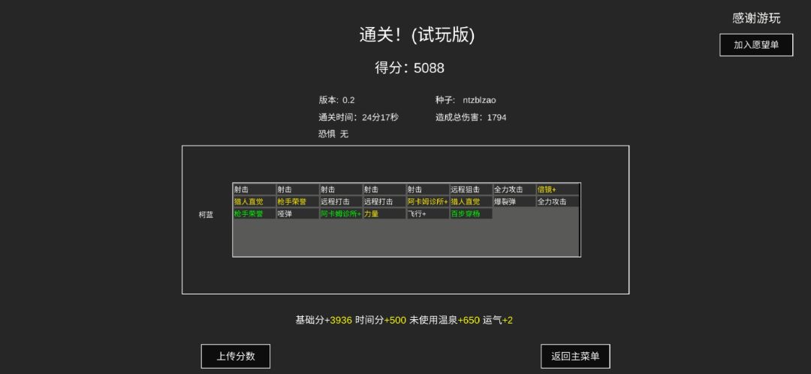Pick the 飞行+ card
Viewport: 811px width, 374px height.
pos(427,213)
